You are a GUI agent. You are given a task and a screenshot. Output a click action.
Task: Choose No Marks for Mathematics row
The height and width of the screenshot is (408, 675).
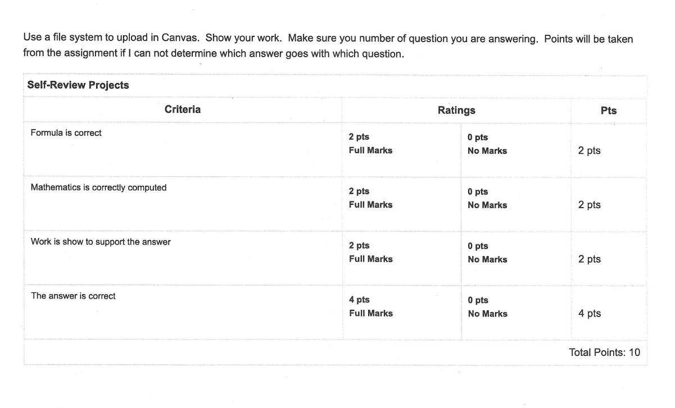(487, 199)
